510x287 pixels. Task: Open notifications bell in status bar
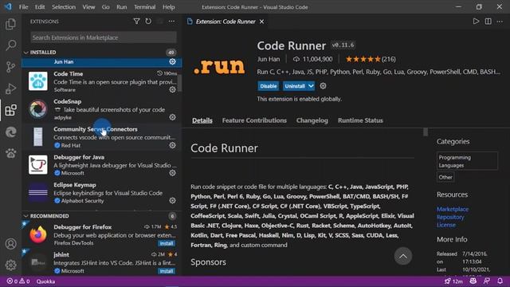click(500, 281)
